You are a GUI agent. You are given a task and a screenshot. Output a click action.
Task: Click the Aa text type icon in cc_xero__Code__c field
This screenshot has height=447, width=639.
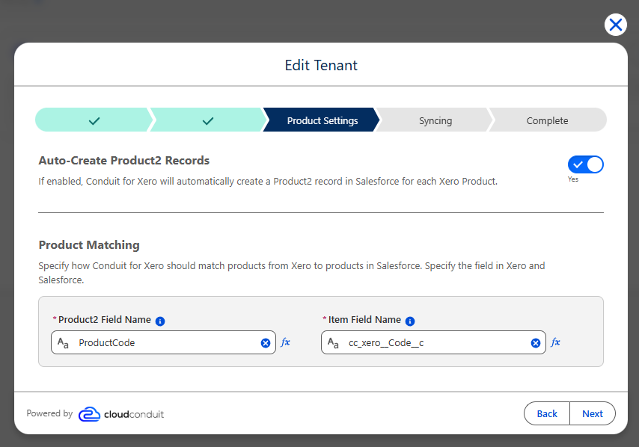pyautogui.click(x=334, y=343)
